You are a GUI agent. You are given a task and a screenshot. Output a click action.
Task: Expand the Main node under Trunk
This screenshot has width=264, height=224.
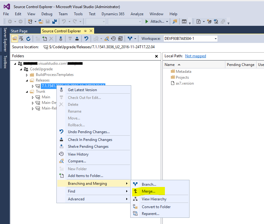[x=33, y=97]
